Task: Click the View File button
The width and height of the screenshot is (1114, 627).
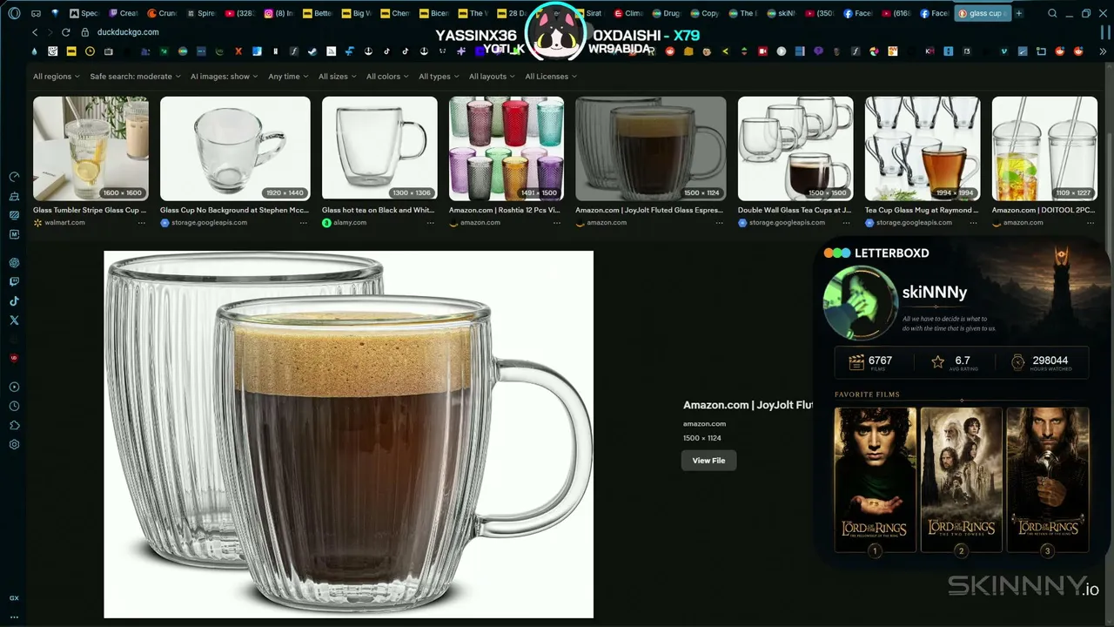Action: click(x=708, y=461)
